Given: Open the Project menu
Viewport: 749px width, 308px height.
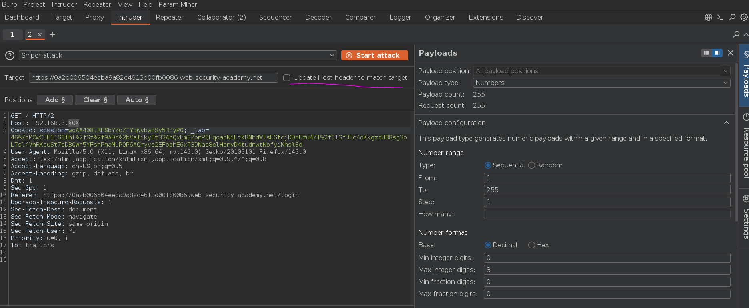Looking at the screenshot, I should (x=34, y=4).
